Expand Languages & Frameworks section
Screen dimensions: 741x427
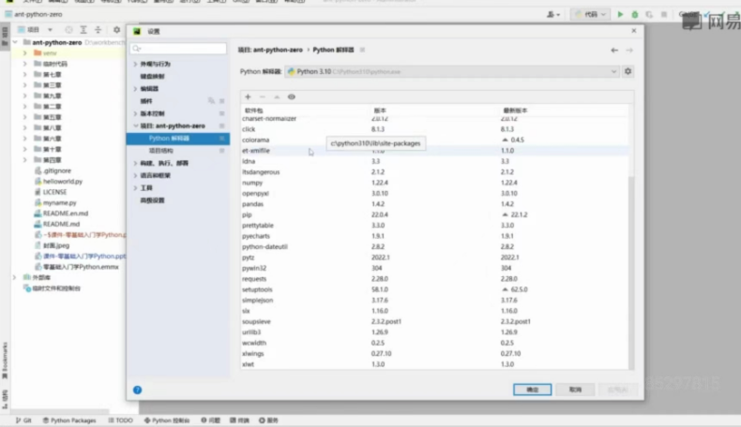coord(135,175)
